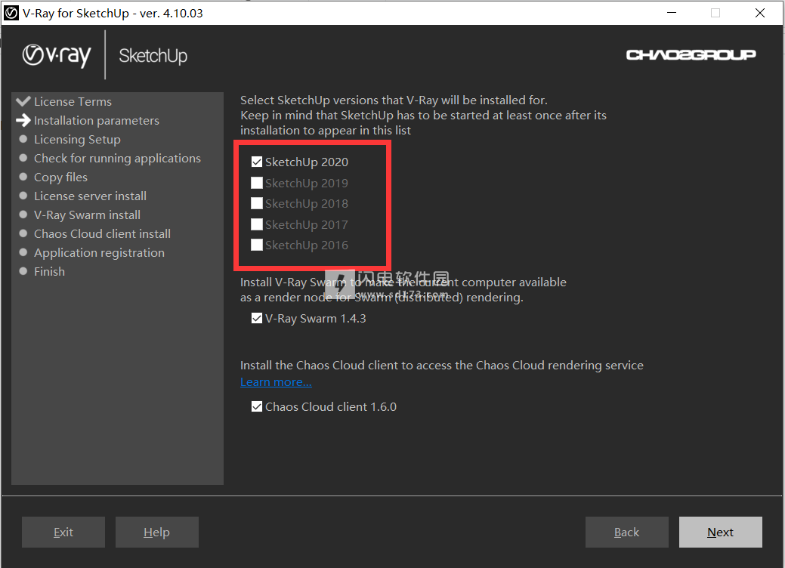Select the V-Ray Swarm install step
Screen dimensions: 785x568
click(87, 215)
